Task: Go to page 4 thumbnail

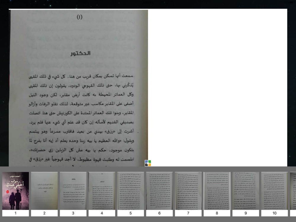Action: [x=102, y=191]
